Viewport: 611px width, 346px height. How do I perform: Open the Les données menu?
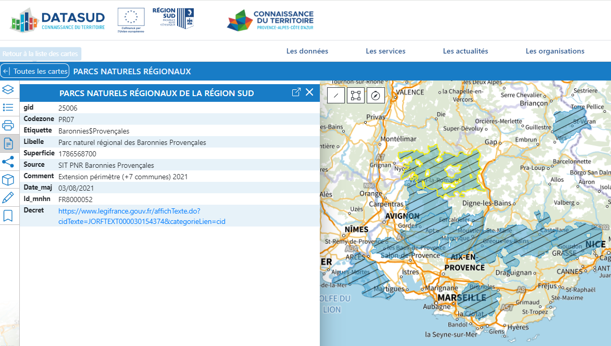pos(307,51)
